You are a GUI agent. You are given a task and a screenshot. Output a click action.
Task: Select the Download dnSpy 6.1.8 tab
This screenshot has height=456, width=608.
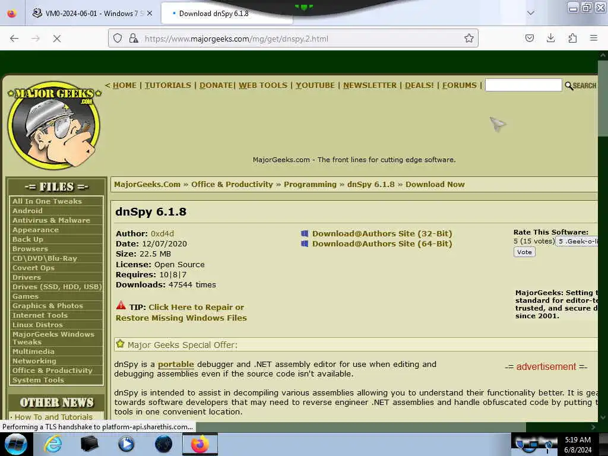point(226,13)
